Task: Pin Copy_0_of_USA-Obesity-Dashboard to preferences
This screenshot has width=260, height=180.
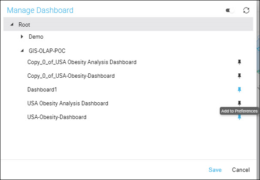Action: (239, 76)
